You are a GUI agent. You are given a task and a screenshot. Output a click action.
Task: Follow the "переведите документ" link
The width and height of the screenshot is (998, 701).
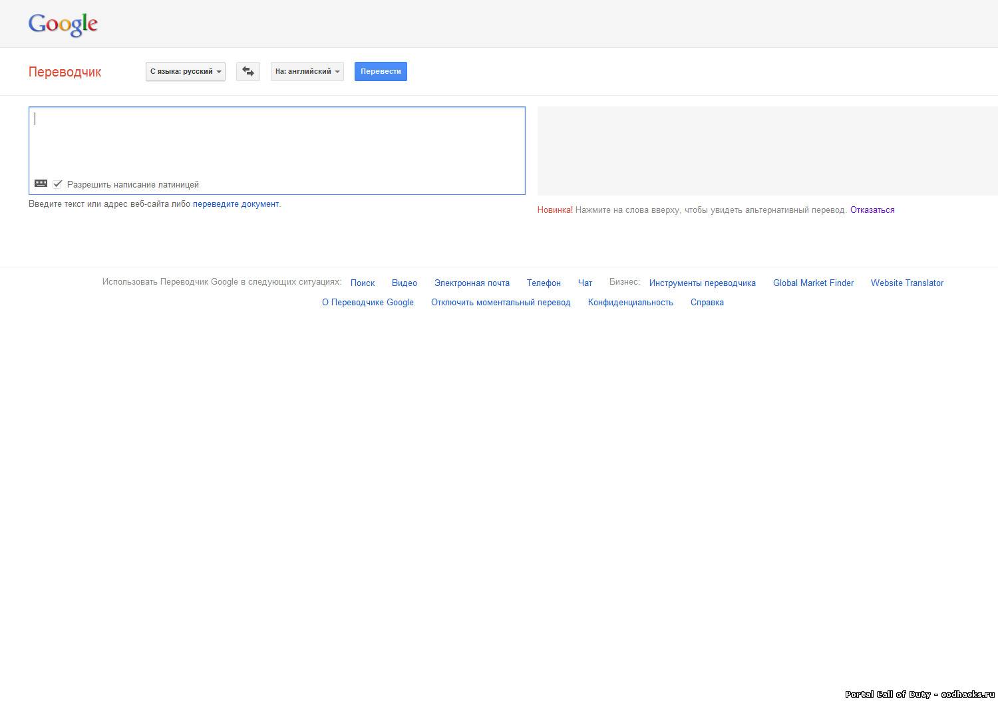[x=236, y=204]
